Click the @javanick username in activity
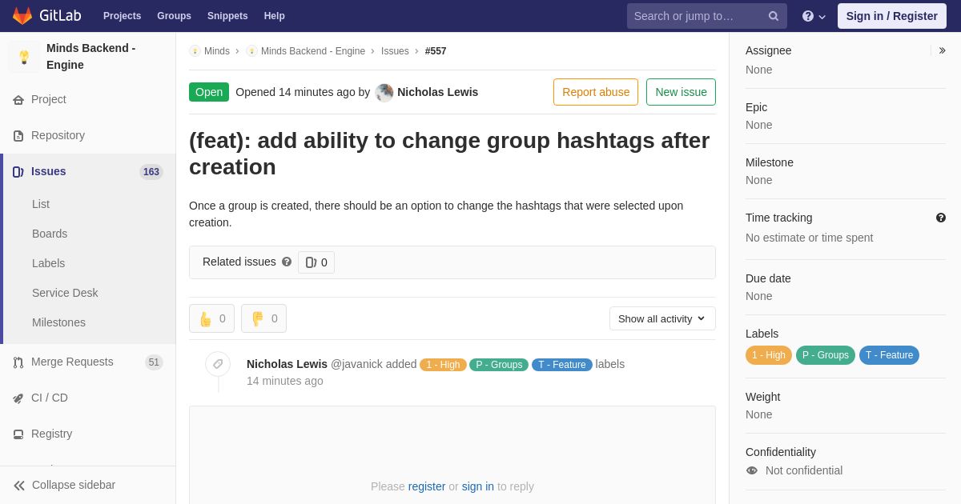Image resolution: width=961 pixels, height=504 pixels. tap(356, 364)
